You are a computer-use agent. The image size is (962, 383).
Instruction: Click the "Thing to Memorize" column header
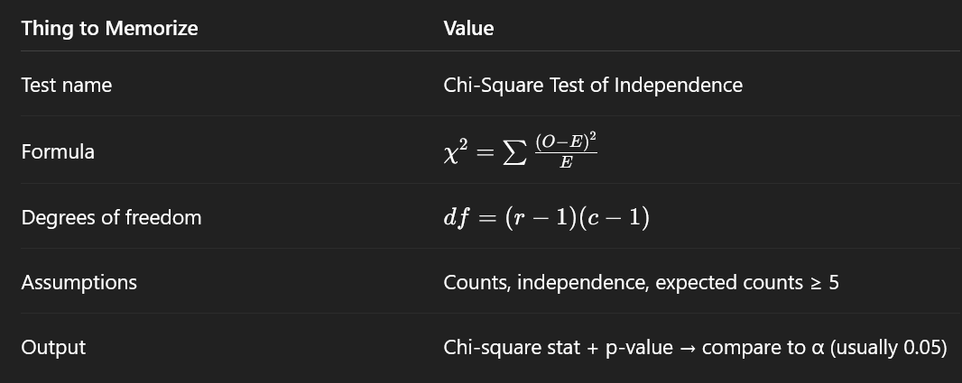tap(109, 28)
